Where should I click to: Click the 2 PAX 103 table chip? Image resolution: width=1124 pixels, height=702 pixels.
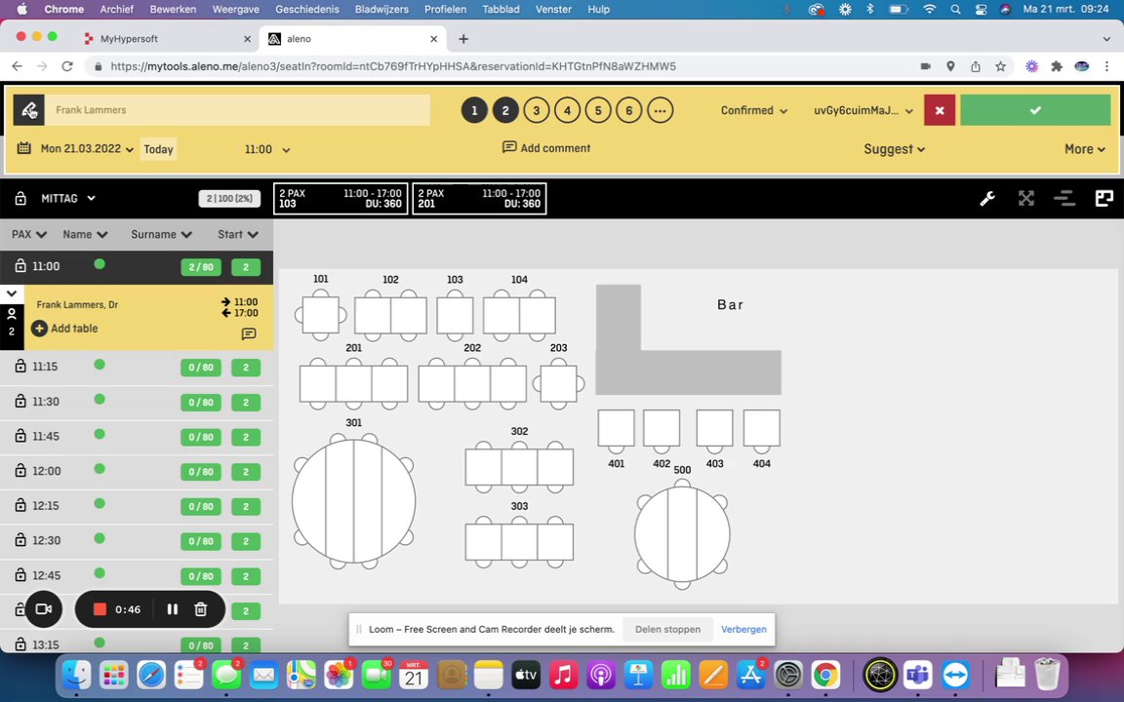coord(341,199)
